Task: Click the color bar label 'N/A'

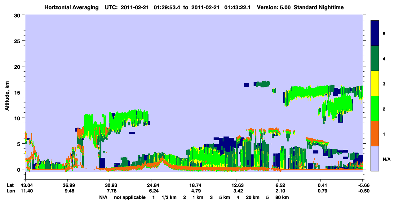Action: tap(387, 159)
